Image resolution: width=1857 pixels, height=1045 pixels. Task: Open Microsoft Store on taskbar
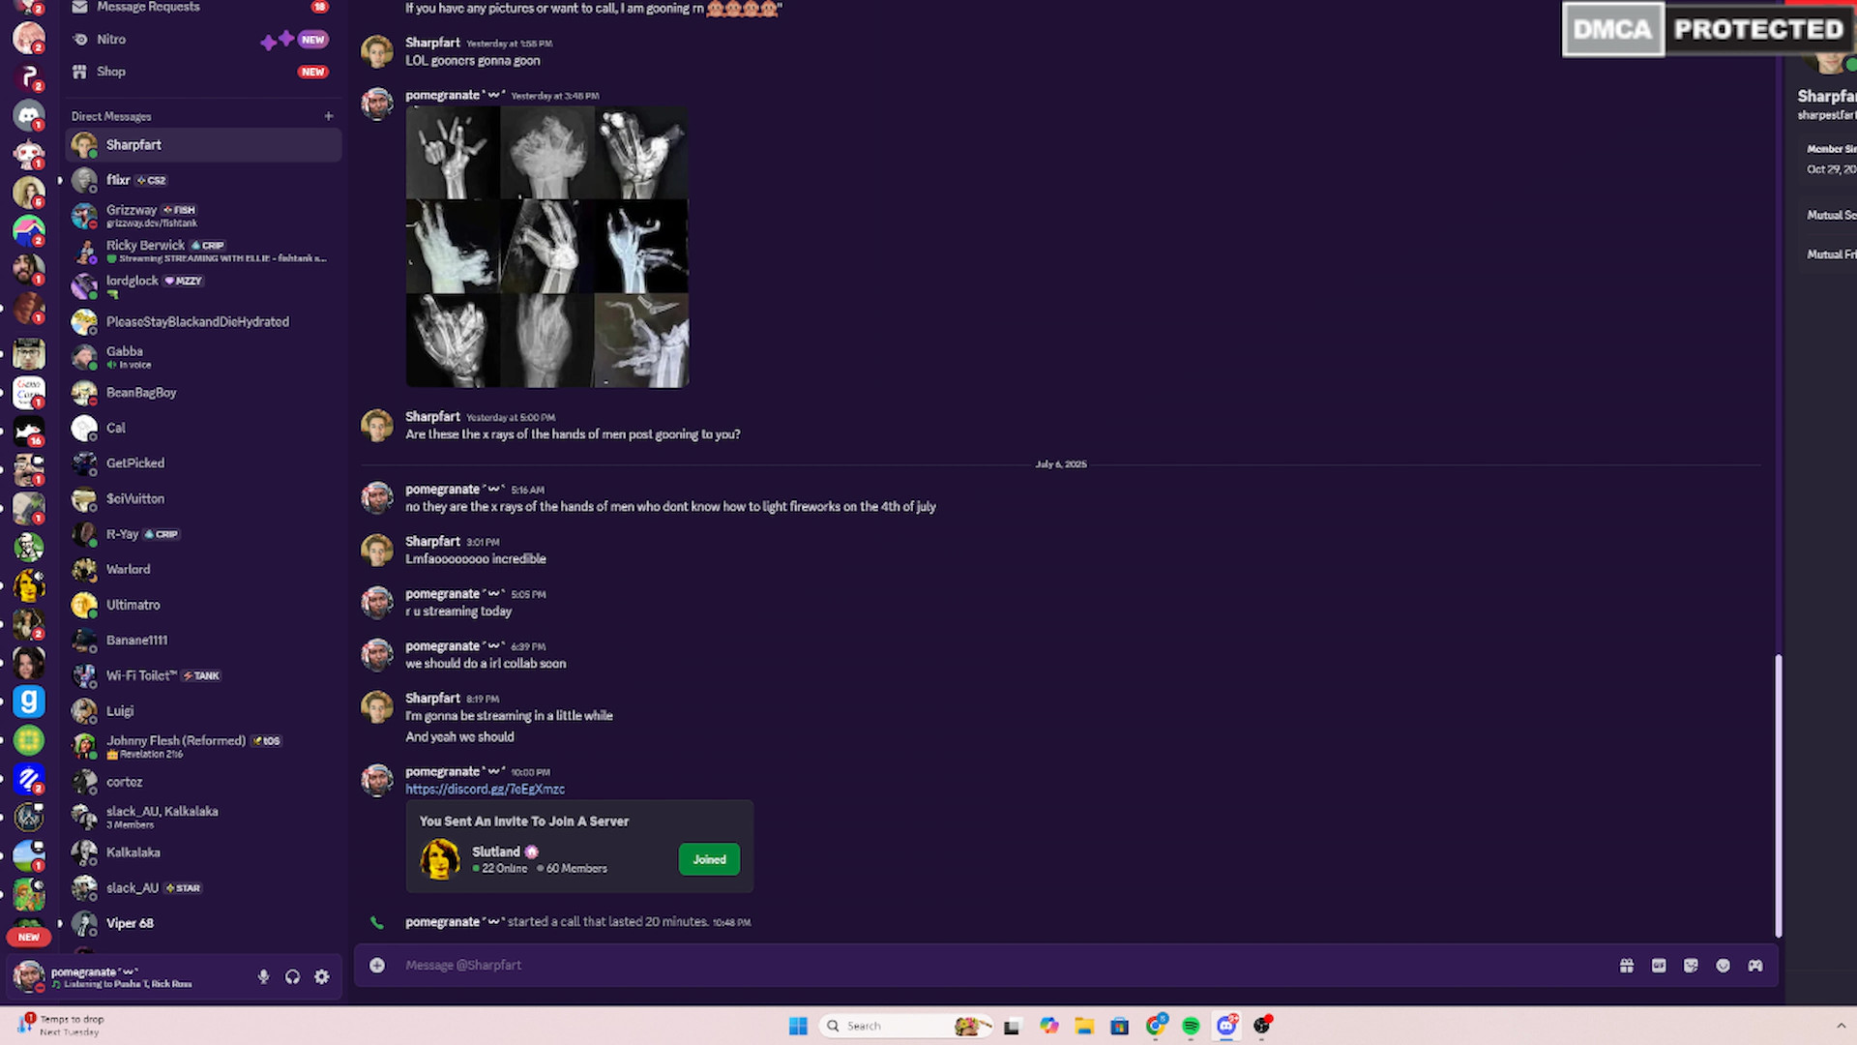click(x=1120, y=1027)
